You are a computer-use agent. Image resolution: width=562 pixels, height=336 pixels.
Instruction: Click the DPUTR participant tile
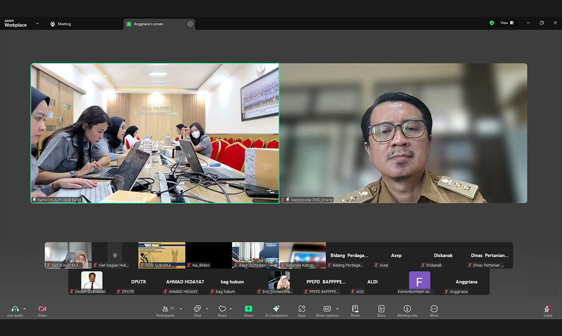coord(139,282)
